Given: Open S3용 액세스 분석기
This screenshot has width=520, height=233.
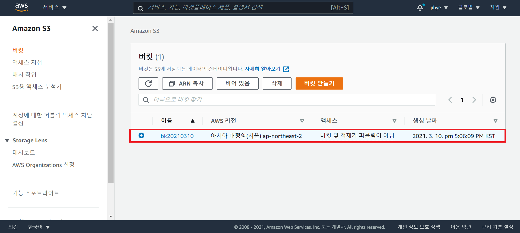Looking at the screenshot, I should (37, 87).
